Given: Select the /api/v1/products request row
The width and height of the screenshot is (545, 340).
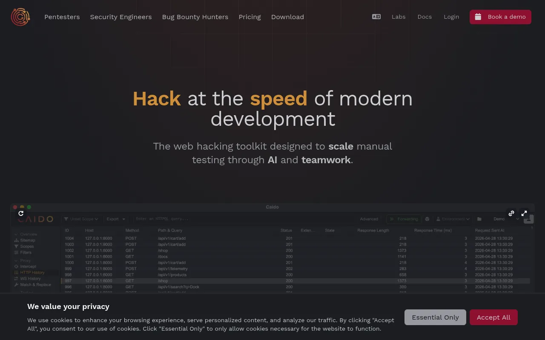Looking at the screenshot, I should tap(296, 275).
